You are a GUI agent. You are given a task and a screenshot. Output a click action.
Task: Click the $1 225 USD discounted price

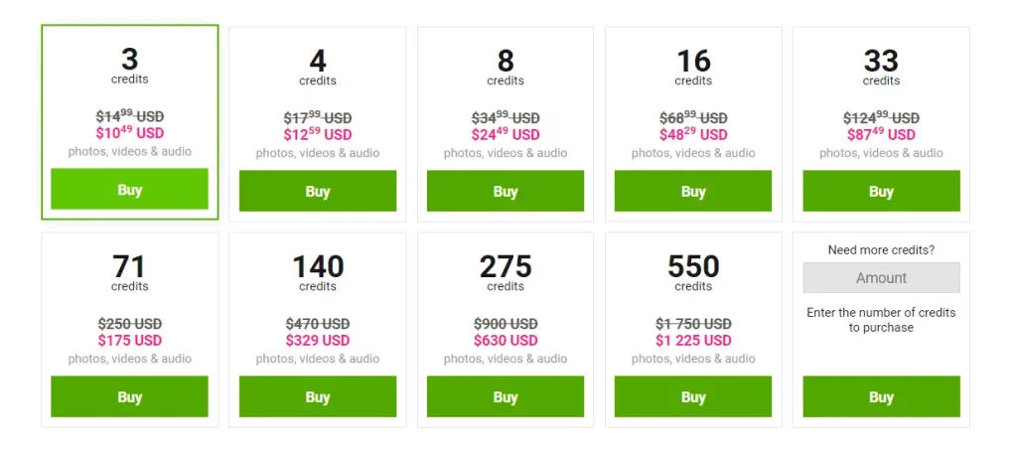(693, 340)
